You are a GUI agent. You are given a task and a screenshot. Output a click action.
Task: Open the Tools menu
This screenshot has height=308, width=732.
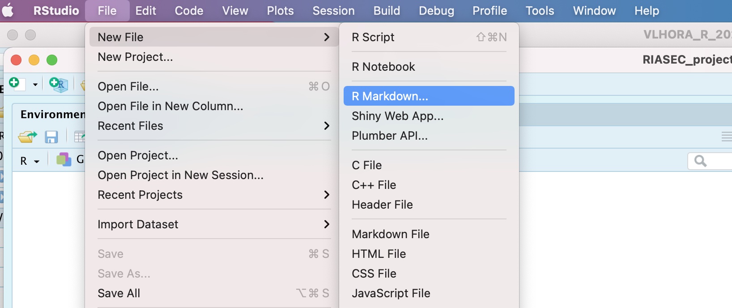click(x=540, y=10)
